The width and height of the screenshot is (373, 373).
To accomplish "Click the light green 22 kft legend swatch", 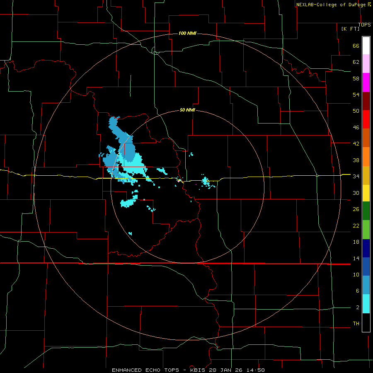I will pos(366,230).
